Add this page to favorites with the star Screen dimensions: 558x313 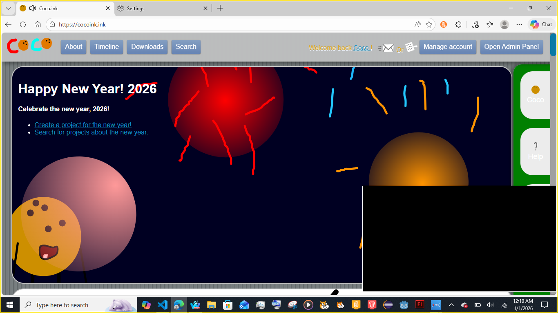(429, 24)
